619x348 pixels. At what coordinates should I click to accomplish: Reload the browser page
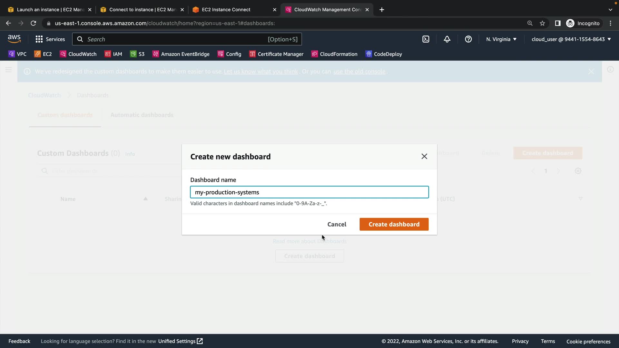tap(33, 23)
